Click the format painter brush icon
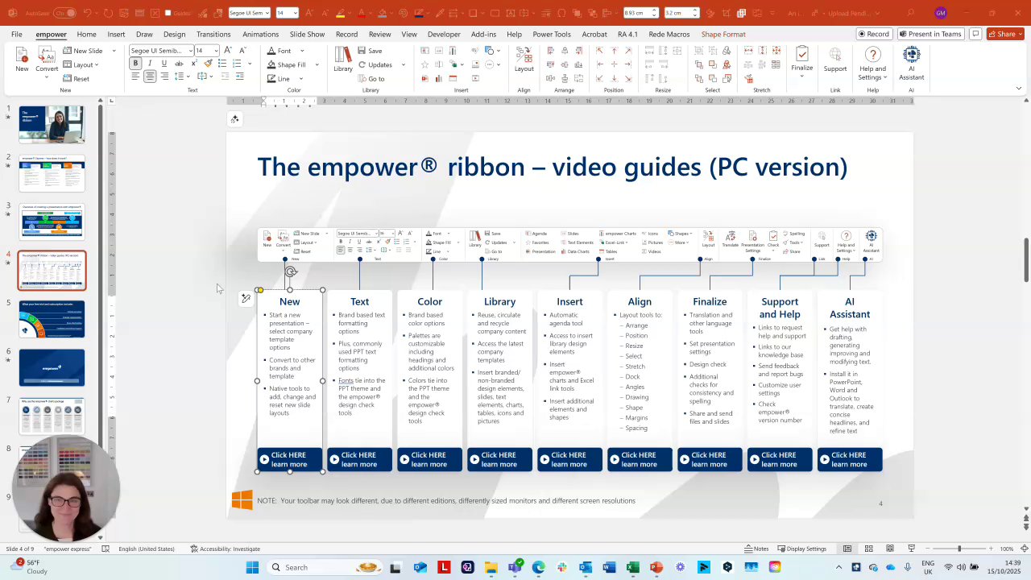This screenshot has height=580, width=1031. click(x=208, y=64)
